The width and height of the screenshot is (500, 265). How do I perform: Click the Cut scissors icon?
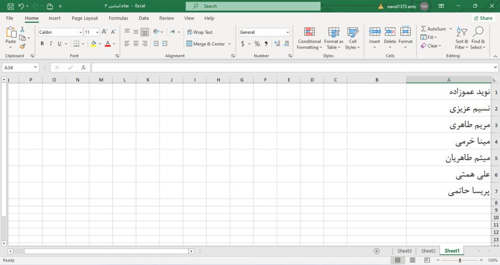point(22,29)
